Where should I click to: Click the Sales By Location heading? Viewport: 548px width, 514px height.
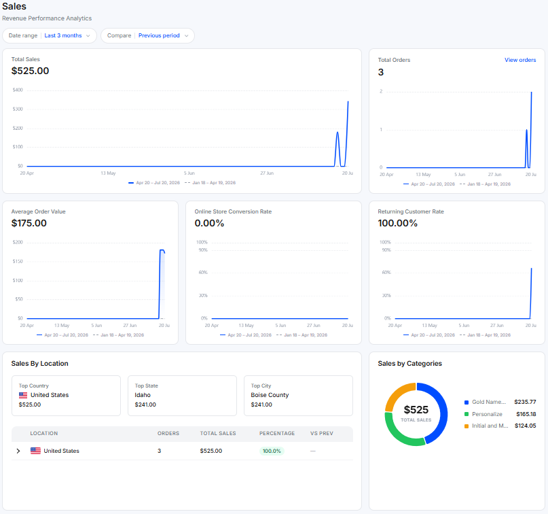pyautogui.click(x=39, y=364)
